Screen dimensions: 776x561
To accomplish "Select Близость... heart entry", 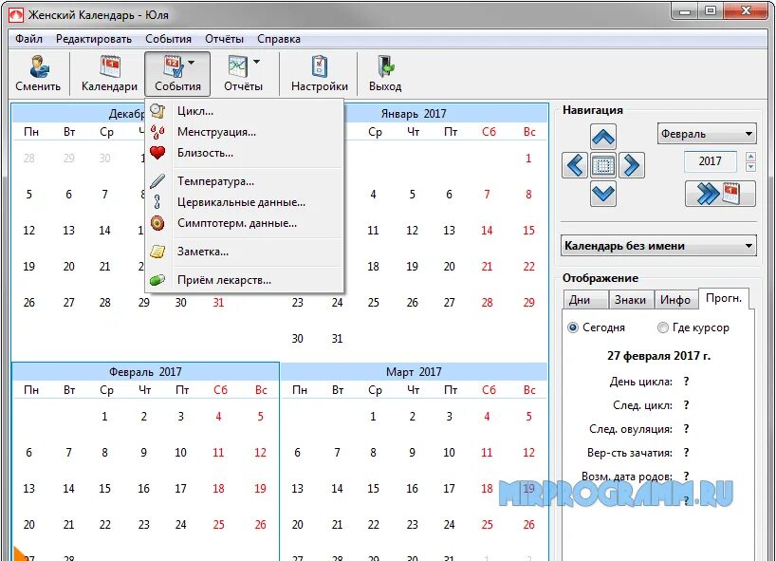I will 245,153.
